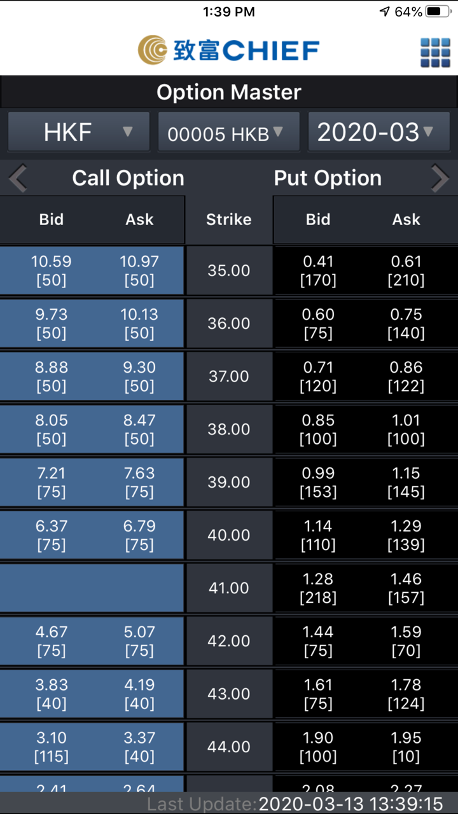Viewport: 458px width, 814px height.
Task: Tap the Chief logo at top
Action: coord(228,50)
